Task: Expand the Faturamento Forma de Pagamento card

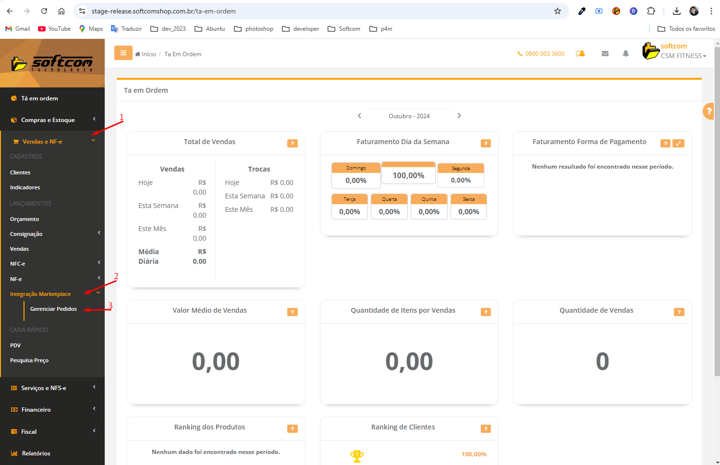Action: 678,144
